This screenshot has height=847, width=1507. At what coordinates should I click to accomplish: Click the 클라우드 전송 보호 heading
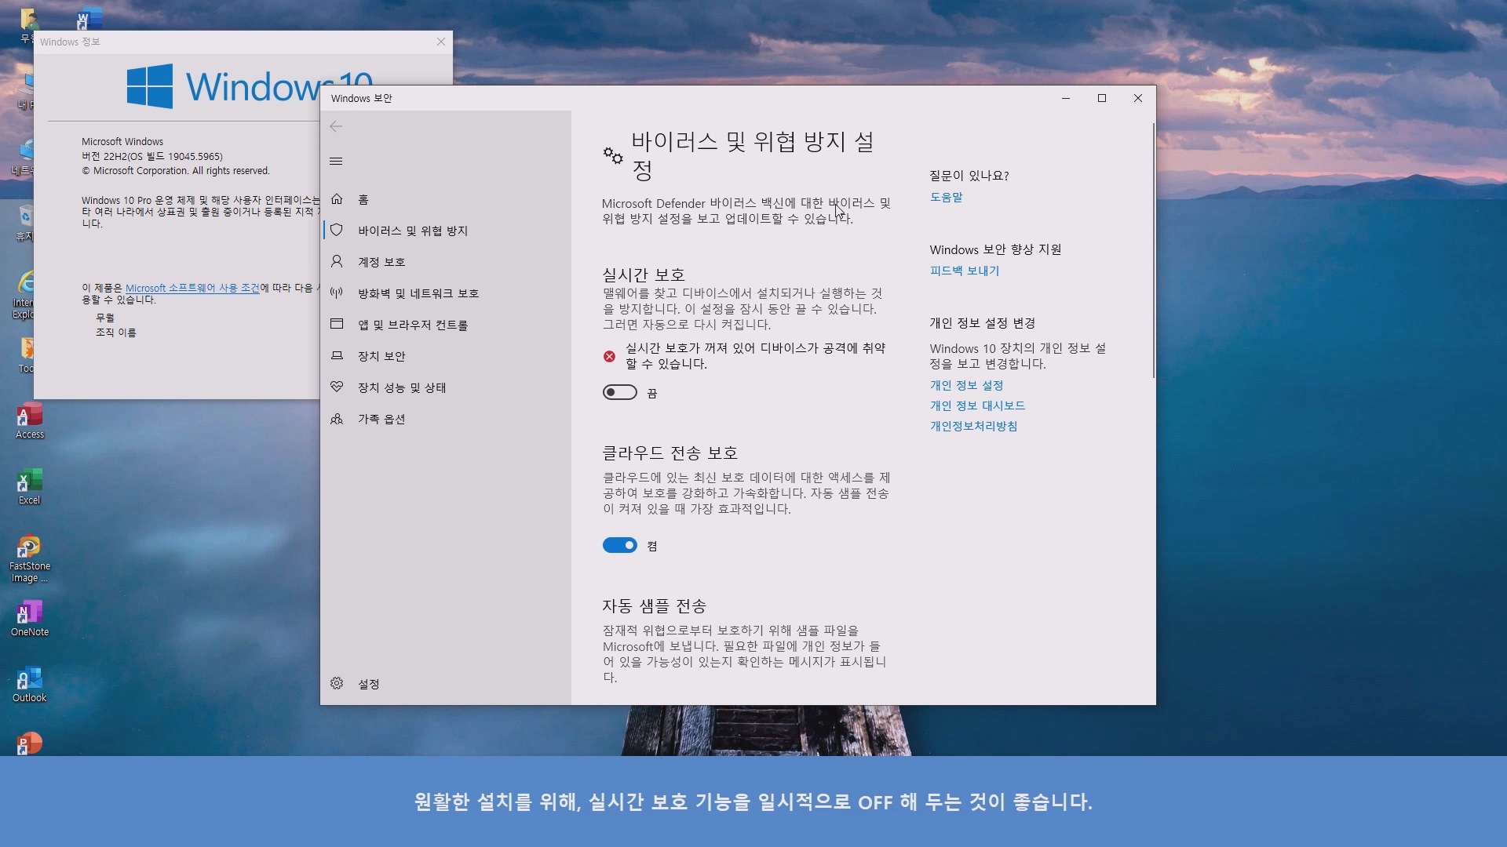click(670, 453)
